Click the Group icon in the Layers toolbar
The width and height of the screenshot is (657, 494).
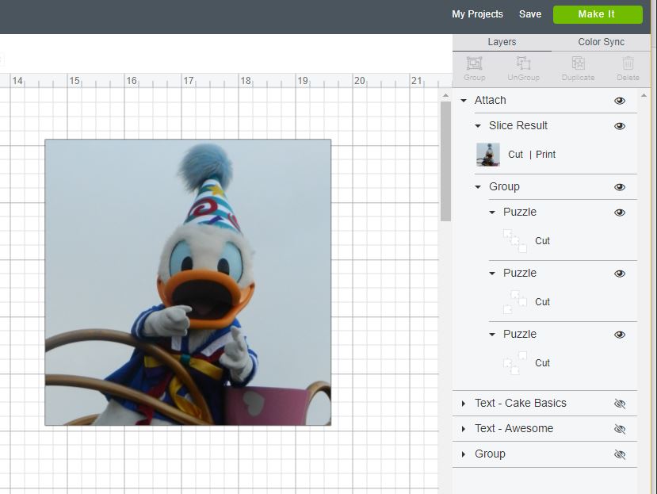pos(474,63)
